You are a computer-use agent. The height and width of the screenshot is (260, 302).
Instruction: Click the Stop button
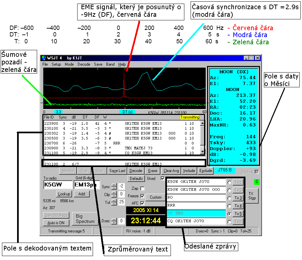99,171
